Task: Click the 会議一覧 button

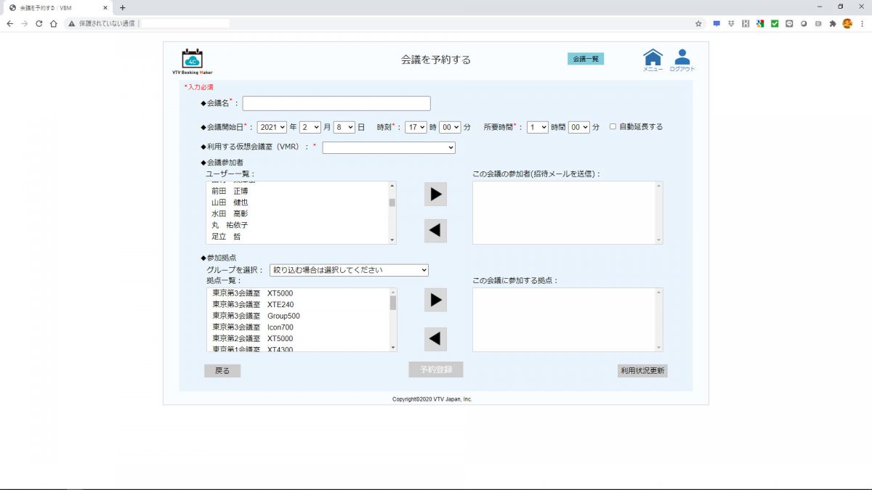Action: click(585, 59)
